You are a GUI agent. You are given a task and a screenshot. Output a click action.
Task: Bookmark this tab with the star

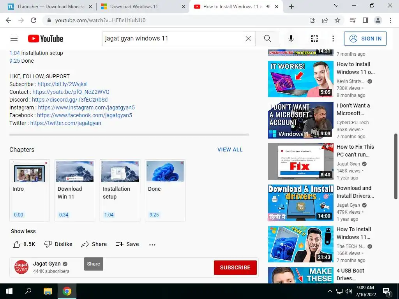click(337, 20)
